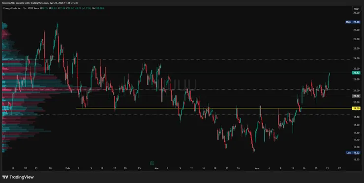Click the 20.00 price scale label

tap(356, 102)
